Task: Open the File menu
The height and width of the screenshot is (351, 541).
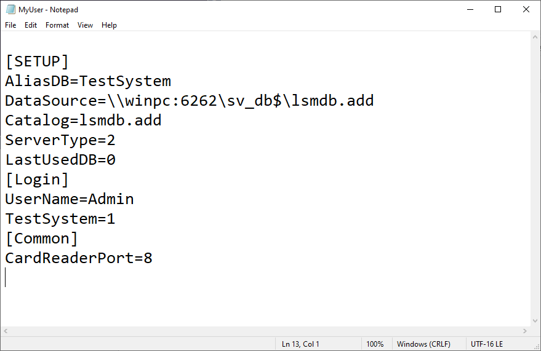Action: coord(10,25)
